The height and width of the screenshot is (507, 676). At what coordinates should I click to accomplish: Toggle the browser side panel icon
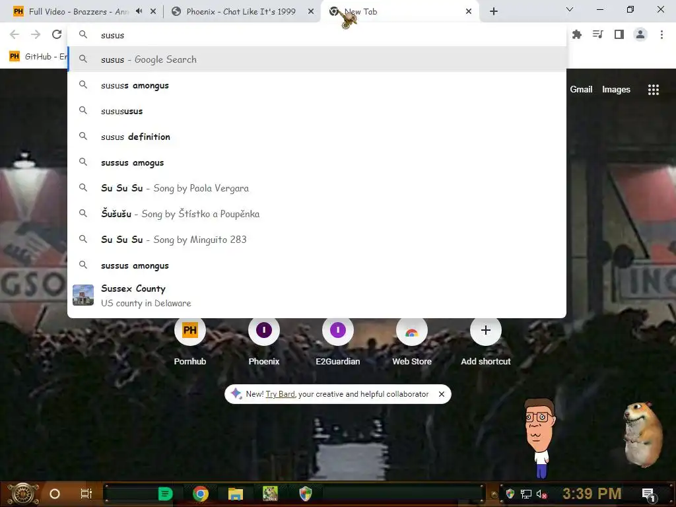pyautogui.click(x=619, y=34)
